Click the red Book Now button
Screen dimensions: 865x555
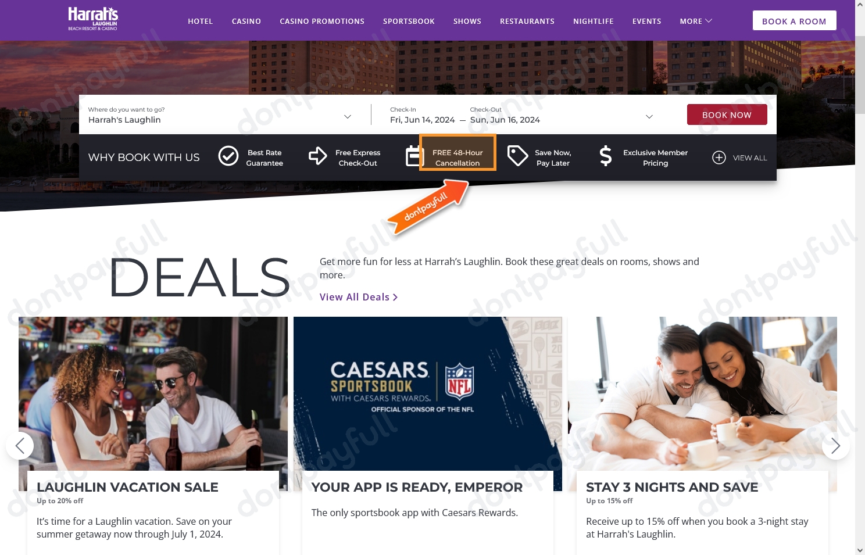[x=727, y=114]
